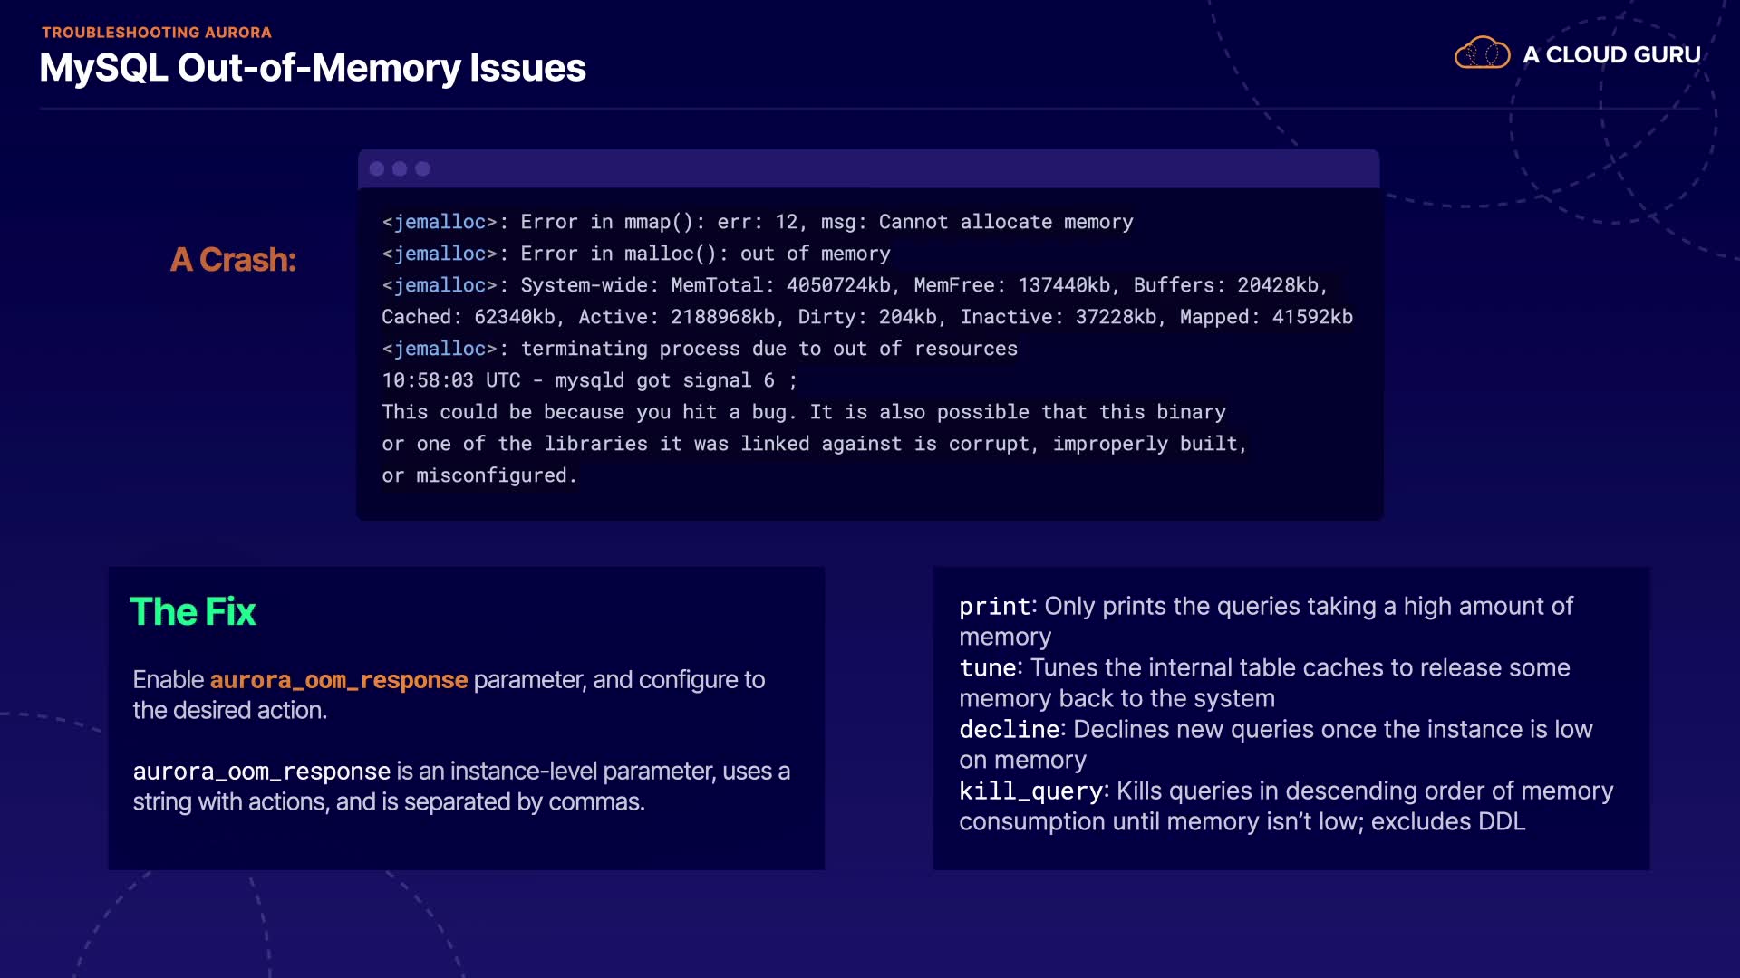Click the orange aurora_oom_response parameter text

[x=339, y=680]
